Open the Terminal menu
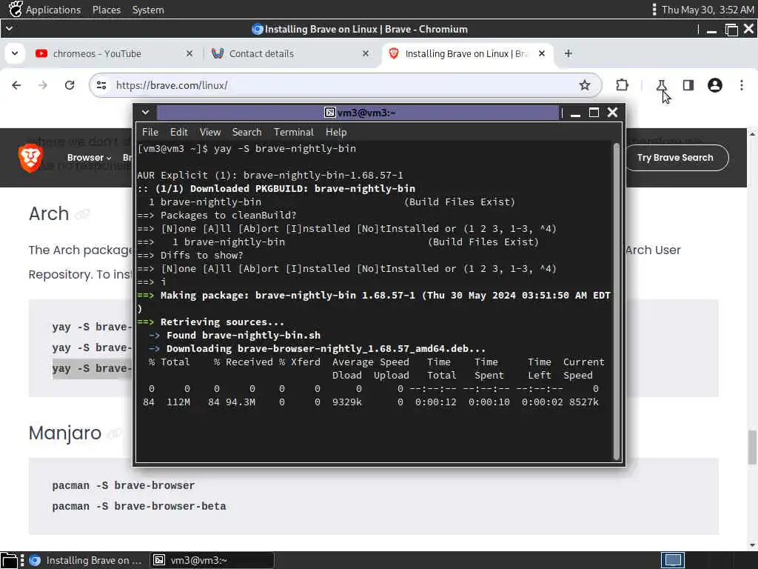 point(293,132)
